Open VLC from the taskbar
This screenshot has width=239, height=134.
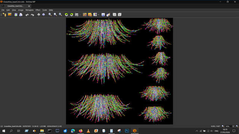click(x=88, y=131)
